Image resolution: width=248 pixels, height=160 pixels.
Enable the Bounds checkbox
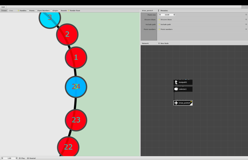click(x=60, y=11)
